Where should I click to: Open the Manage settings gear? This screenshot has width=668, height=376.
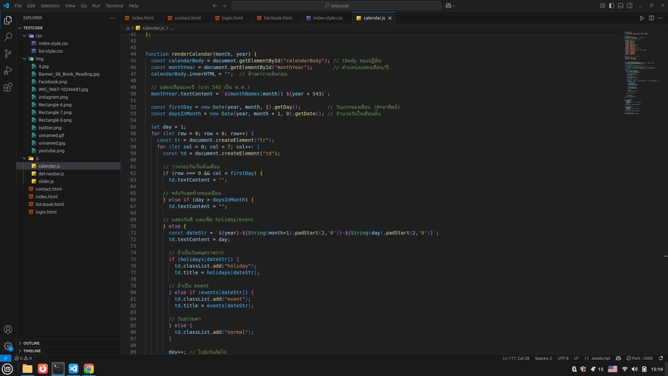tap(8, 346)
